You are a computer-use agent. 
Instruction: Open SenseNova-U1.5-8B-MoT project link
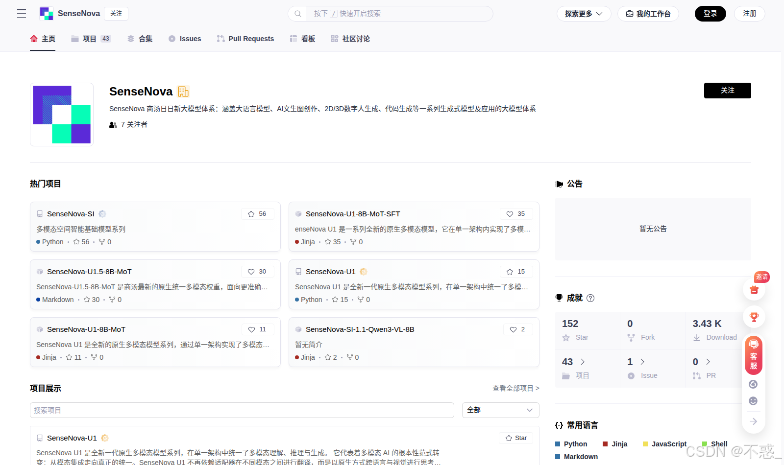click(89, 272)
